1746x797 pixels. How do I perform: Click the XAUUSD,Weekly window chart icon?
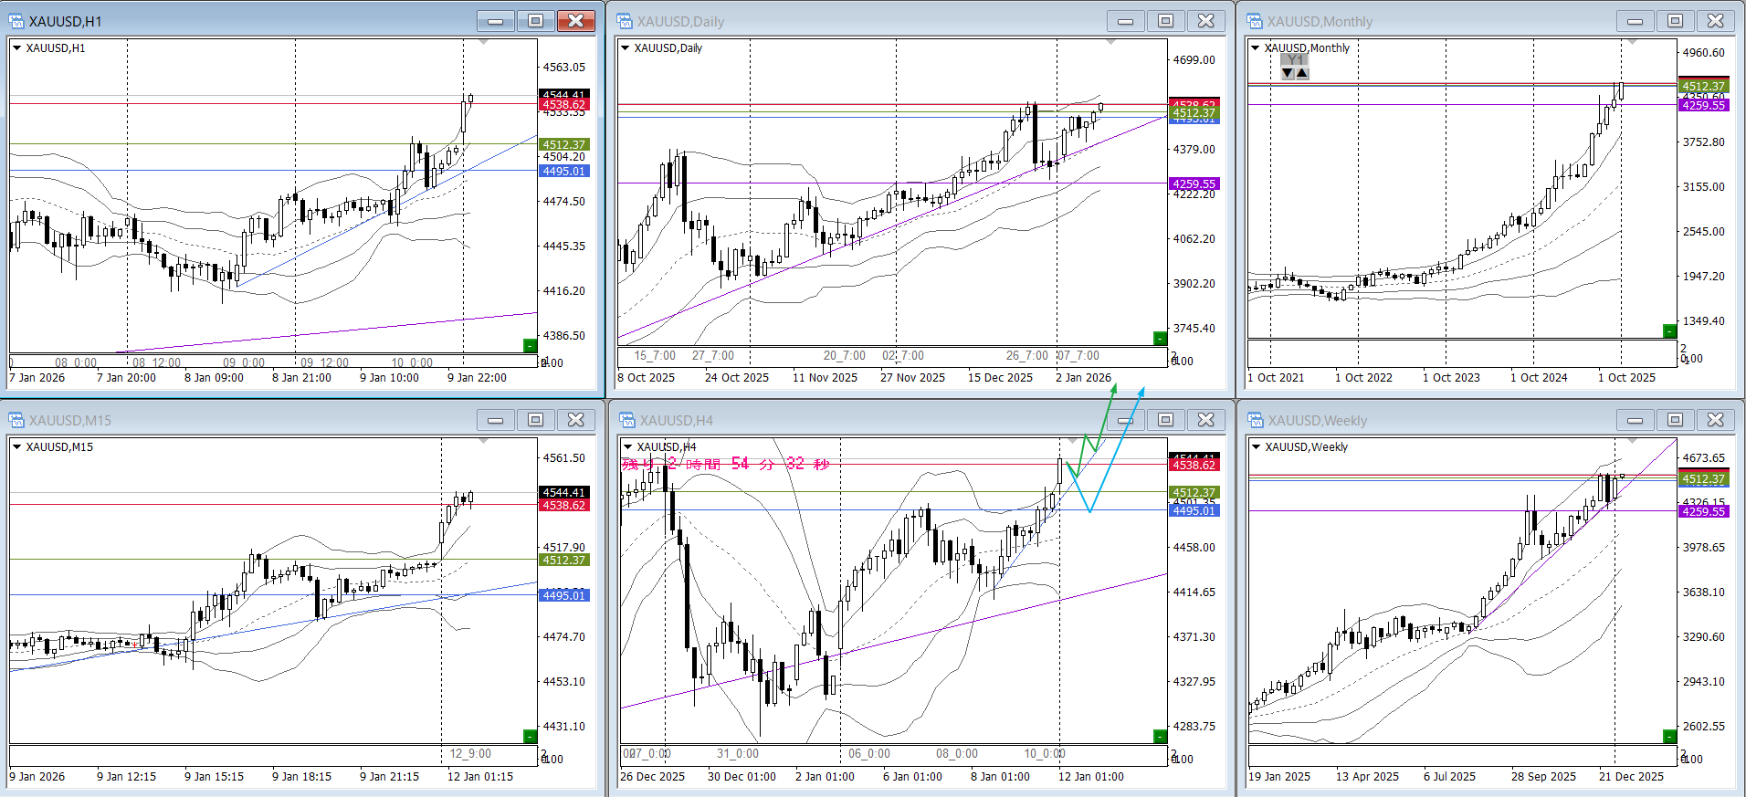pyautogui.click(x=1255, y=420)
